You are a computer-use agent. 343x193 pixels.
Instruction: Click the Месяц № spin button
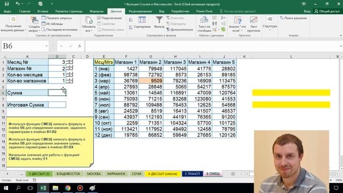70,62
